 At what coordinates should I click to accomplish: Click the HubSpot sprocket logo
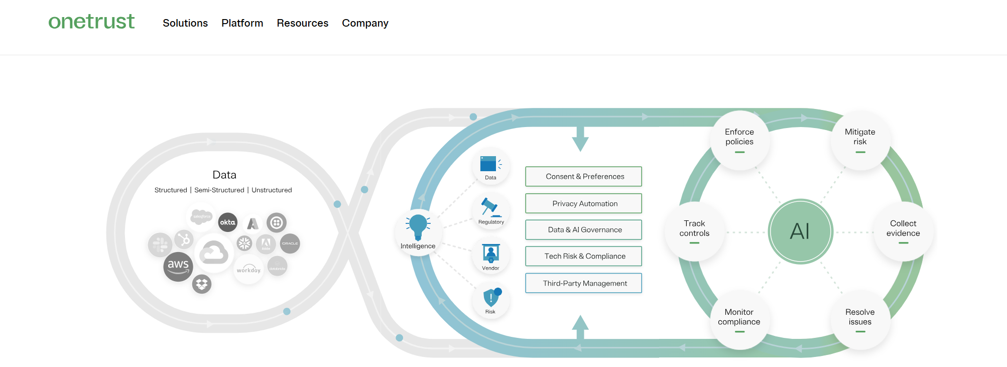[x=184, y=239]
